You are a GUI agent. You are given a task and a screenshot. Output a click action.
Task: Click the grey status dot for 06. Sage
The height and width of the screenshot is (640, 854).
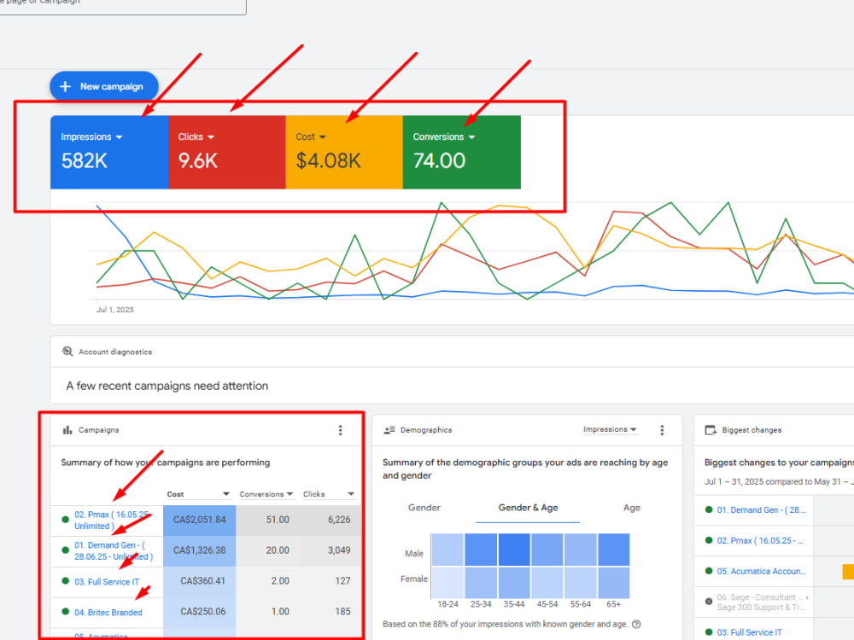pos(709,602)
